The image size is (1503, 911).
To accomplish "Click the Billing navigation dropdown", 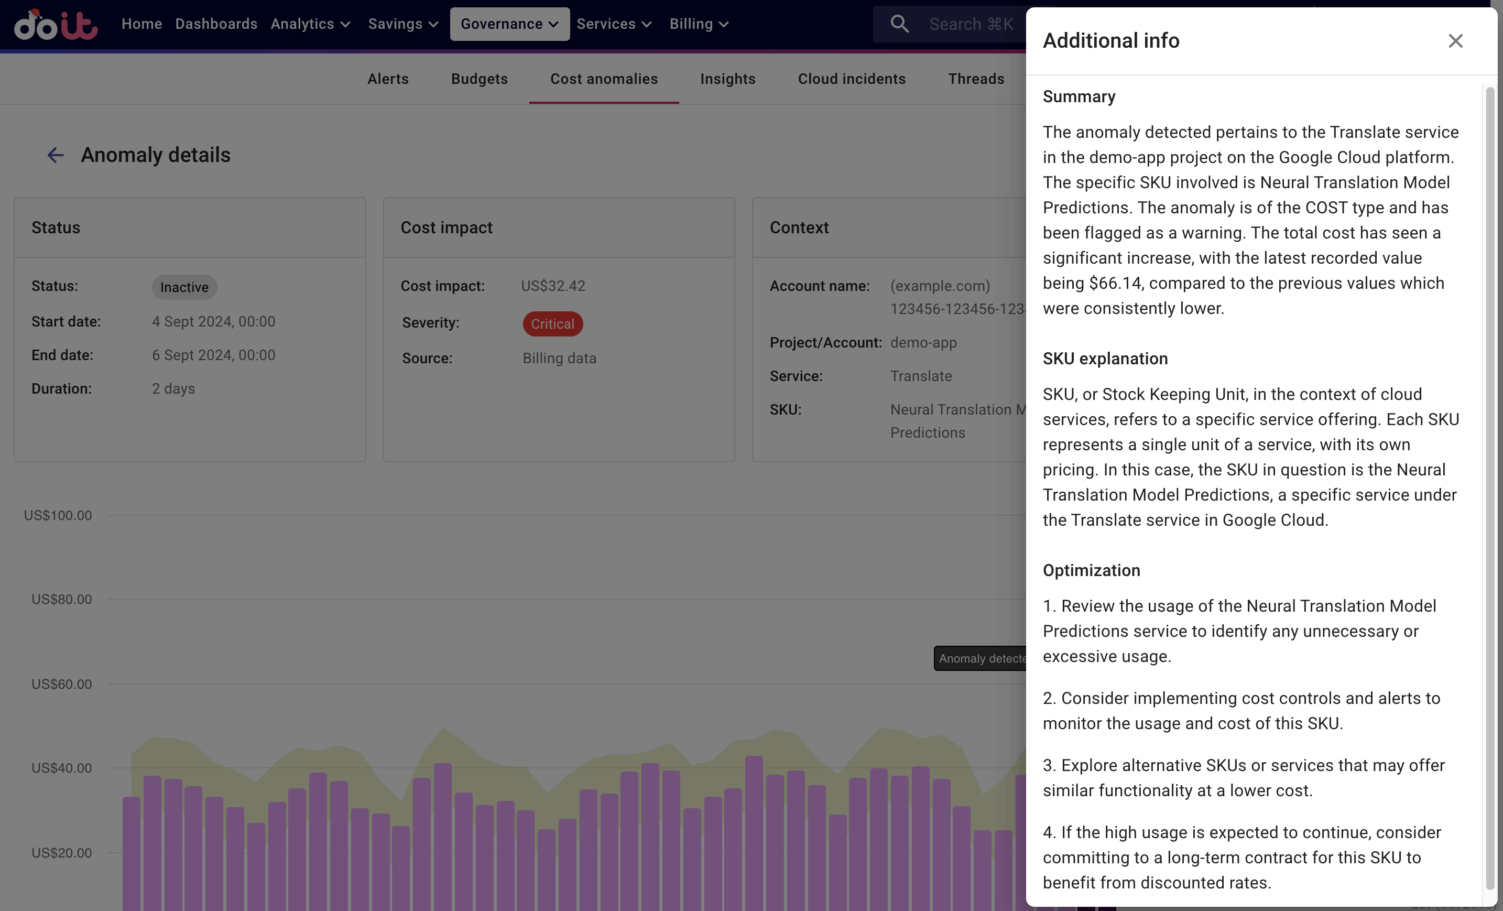I will point(698,24).
